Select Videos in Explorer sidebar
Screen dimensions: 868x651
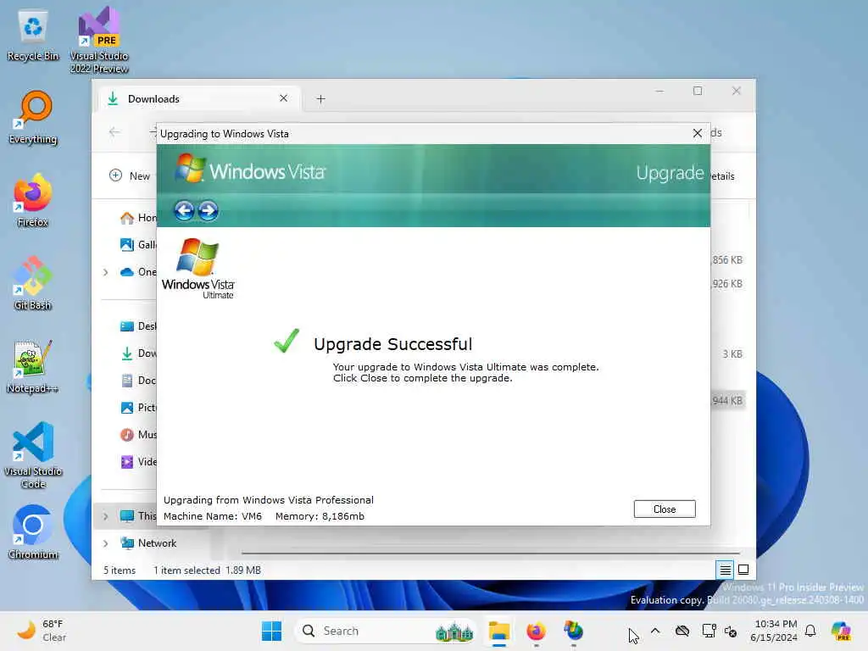click(138, 462)
